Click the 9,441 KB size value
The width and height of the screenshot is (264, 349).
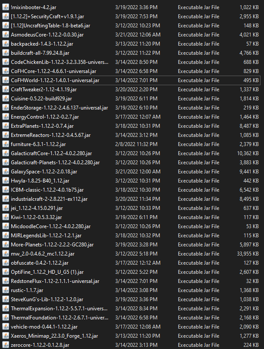249,172
